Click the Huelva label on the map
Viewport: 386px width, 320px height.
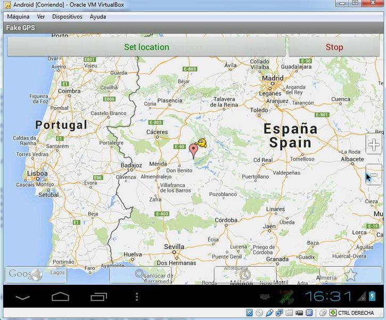tap(133, 254)
